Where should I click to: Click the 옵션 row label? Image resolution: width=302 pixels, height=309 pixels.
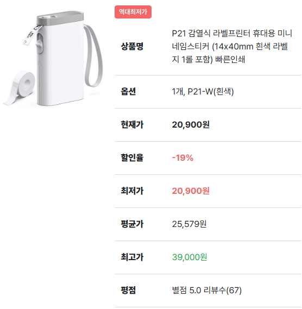[x=128, y=92]
